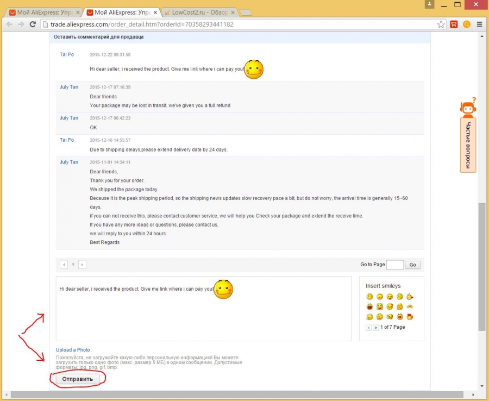Open the Chrome hamburger menu

479,24
